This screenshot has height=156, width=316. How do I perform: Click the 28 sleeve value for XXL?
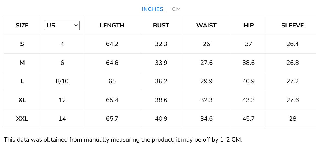point(292,119)
